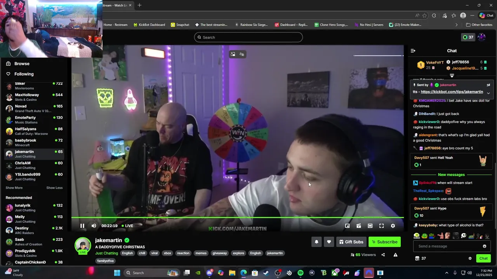
Task: Subscribe to jakemartin's channel
Action: tap(384, 242)
